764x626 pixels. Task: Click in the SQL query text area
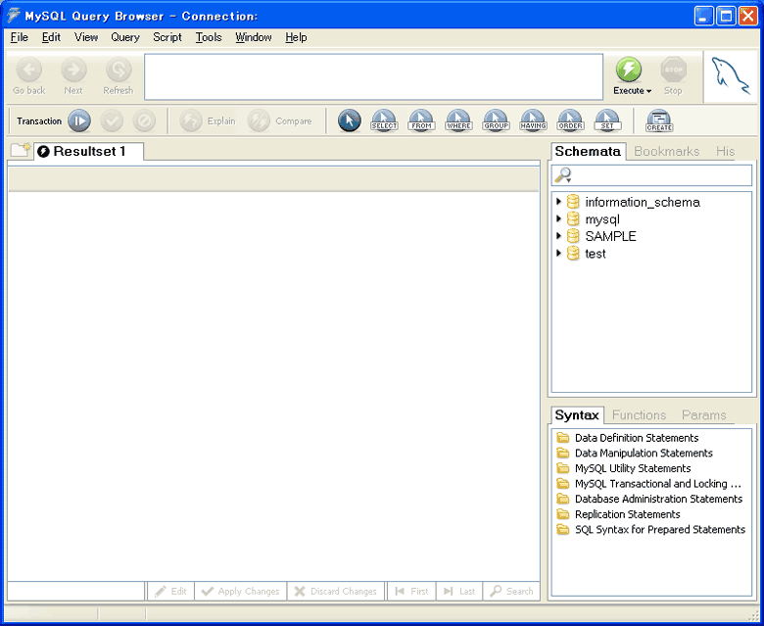coord(372,76)
